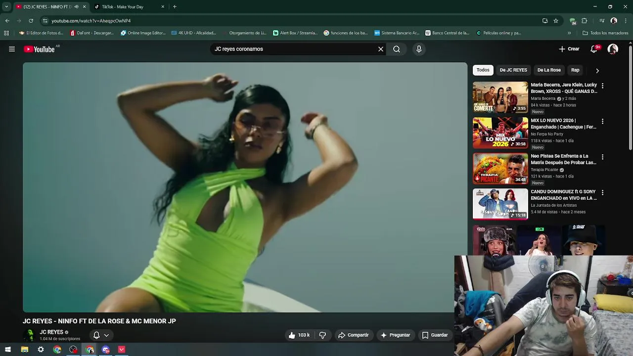Expand hidden bookmarks with the double chevron

569,33
